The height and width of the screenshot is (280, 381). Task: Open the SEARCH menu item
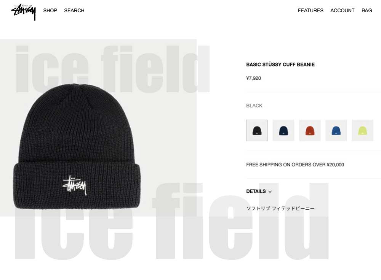click(74, 10)
